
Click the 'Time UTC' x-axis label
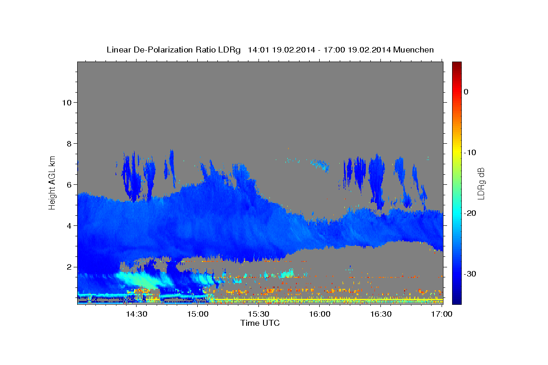click(260, 323)
